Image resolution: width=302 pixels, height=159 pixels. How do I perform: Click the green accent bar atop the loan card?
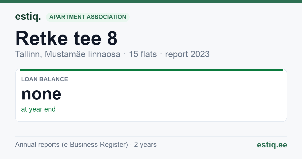[151, 70]
